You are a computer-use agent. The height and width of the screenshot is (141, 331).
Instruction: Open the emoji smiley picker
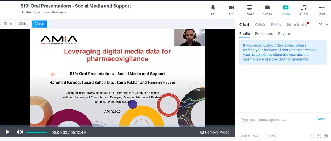tap(319, 136)
